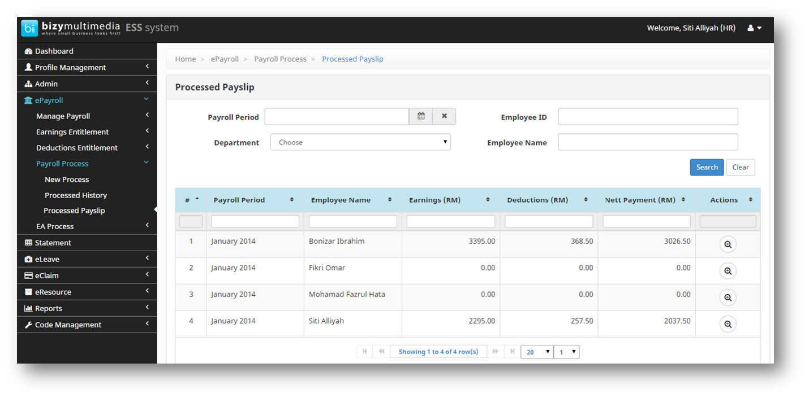809x398 pixels.
Task: Open Processed History in the sidebar
Action: tap(76, 195)
